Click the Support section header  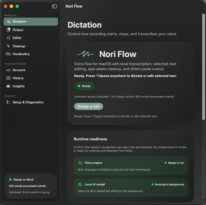(10, 96)
